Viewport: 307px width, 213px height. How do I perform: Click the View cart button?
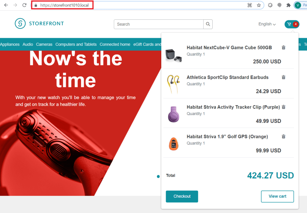point(277,196)
